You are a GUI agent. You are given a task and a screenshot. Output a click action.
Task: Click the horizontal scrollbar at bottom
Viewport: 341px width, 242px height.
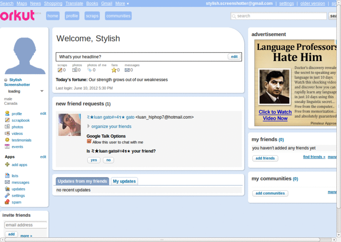point(162,239)
